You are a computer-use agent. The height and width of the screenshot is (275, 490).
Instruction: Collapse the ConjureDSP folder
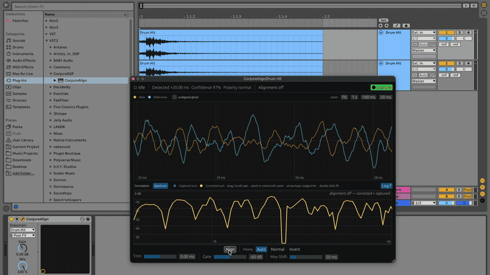51,74
